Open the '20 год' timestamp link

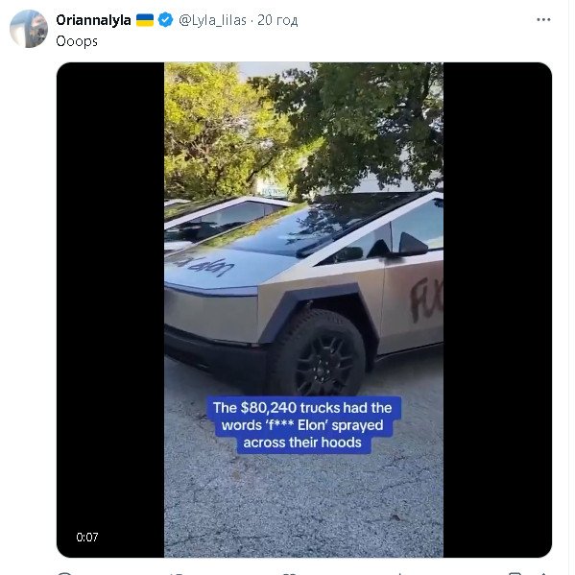[277, 20]
